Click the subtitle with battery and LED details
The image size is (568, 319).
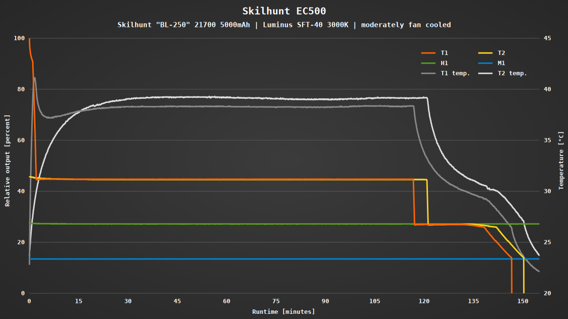click(x=284, y=25)
